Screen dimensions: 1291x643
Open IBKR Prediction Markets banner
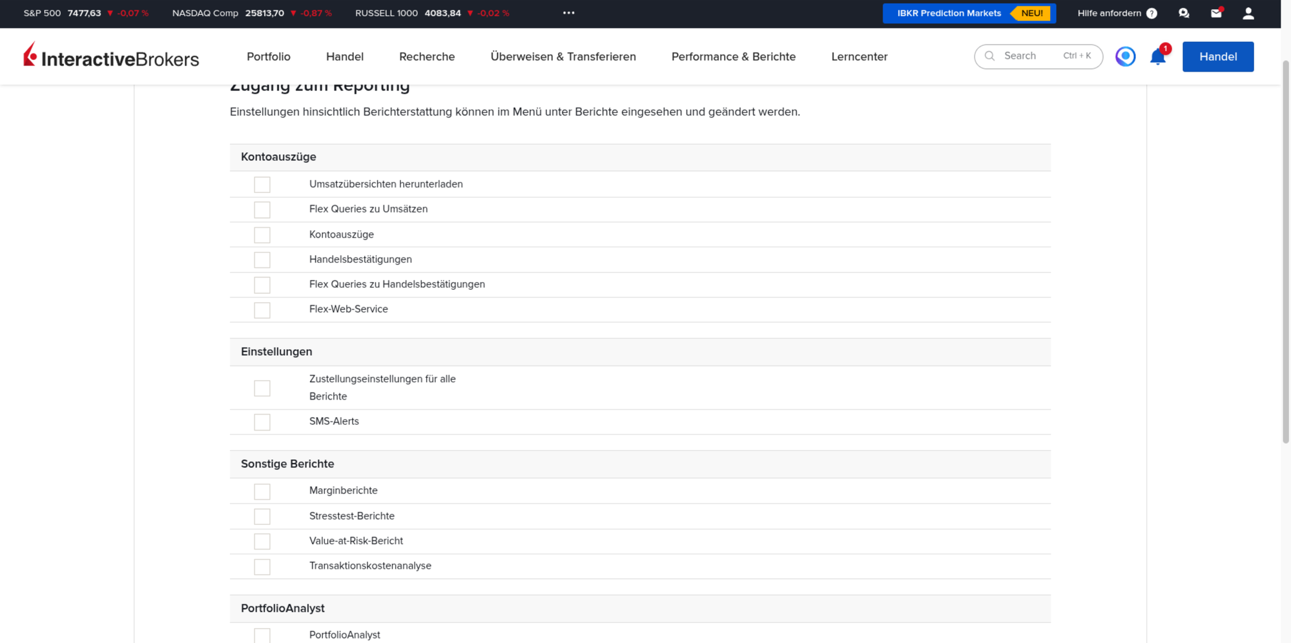969,13
